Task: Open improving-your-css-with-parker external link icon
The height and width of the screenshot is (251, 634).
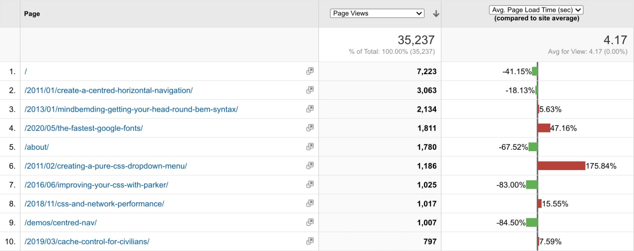Action: click(x=310, y=184)
